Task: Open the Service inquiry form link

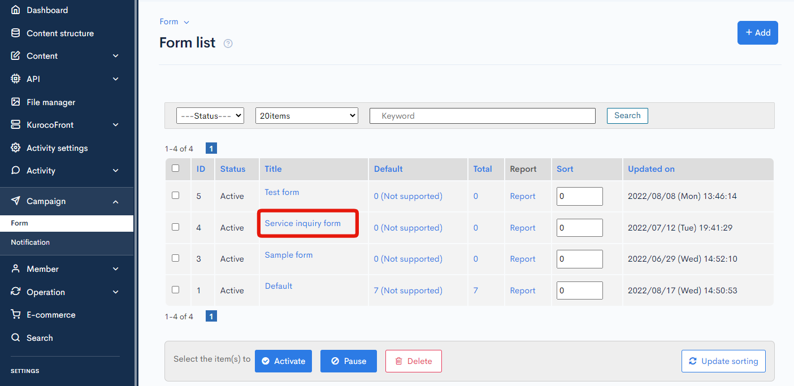Action: (x=303, y=223)
